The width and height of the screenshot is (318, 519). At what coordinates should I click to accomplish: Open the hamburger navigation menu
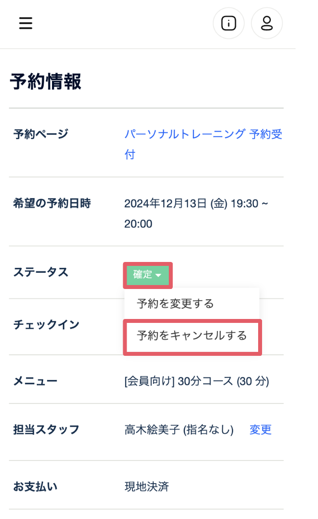tap(26, 23)
